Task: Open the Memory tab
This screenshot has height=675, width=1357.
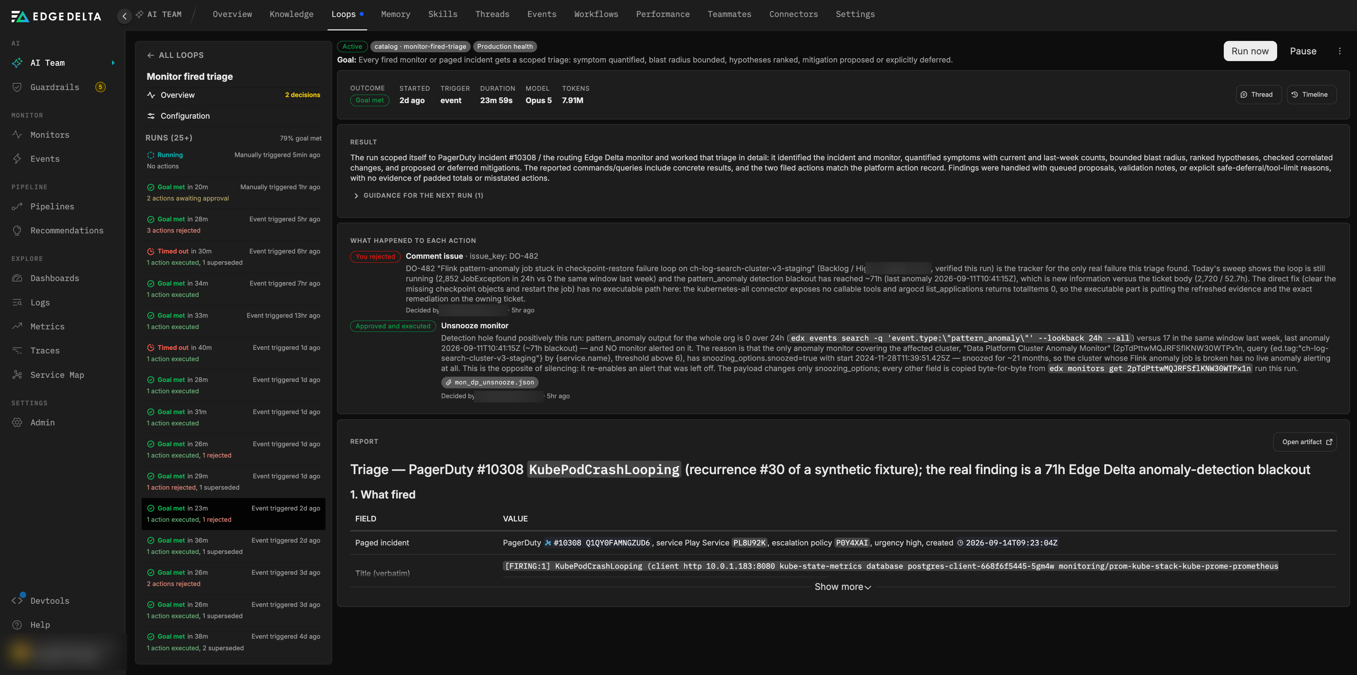Action: [x=396, y=14]
